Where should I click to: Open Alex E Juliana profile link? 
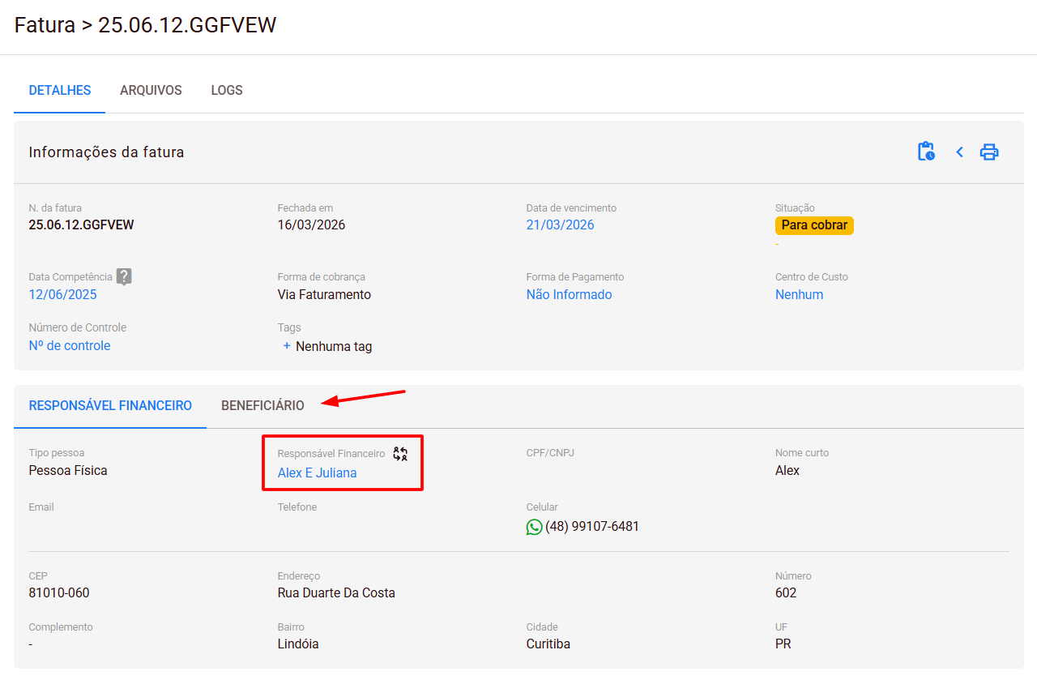tap(317, 473)
